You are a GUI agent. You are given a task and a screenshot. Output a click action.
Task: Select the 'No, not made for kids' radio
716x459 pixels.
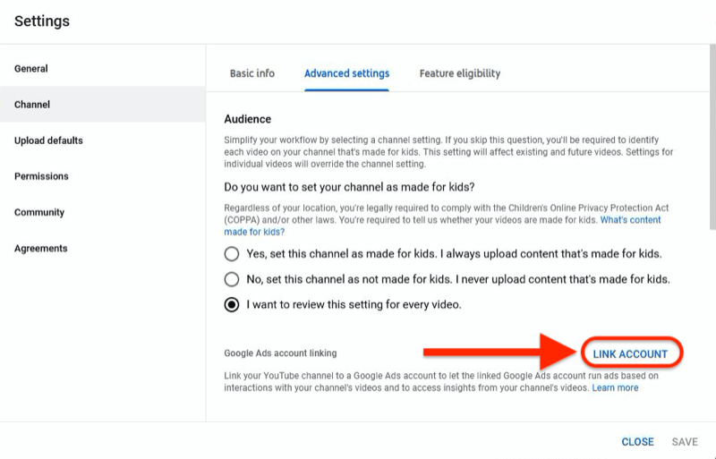(232, 279)
